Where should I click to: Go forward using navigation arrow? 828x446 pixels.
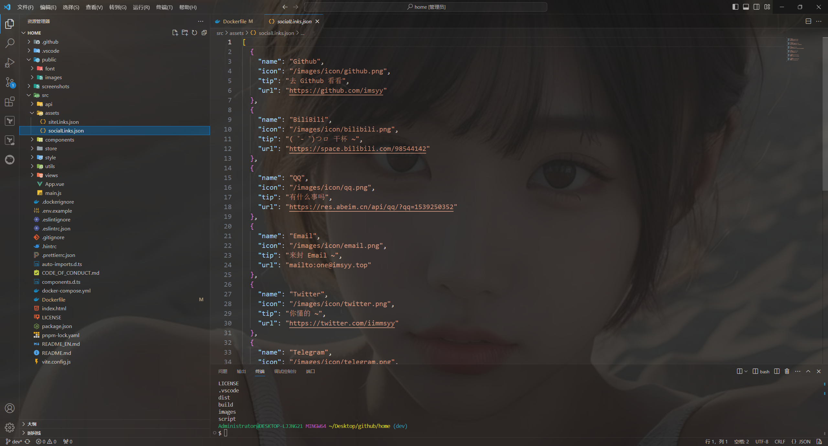tap(296, 7)
